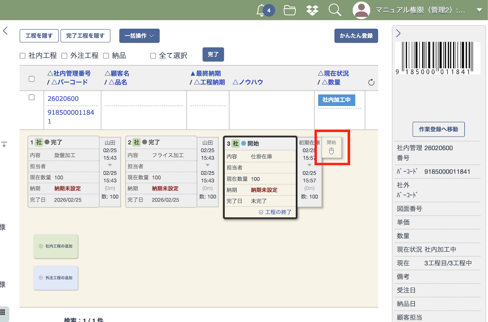The height and width of the screenshot is (322, 488).
Task: Toggle the 外注工程 checkbox
Action: (64, 56)
